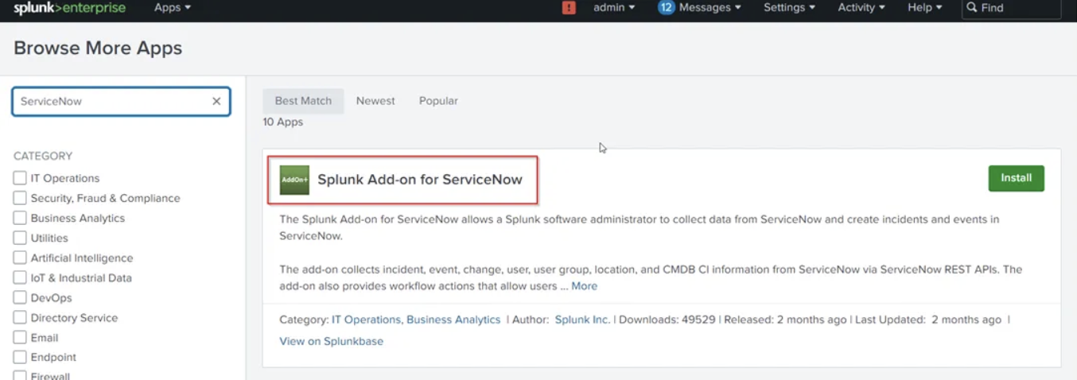The image size is (1077, 380).
Task: Click the Splunk enterprise logo
Action: [69, 8]
